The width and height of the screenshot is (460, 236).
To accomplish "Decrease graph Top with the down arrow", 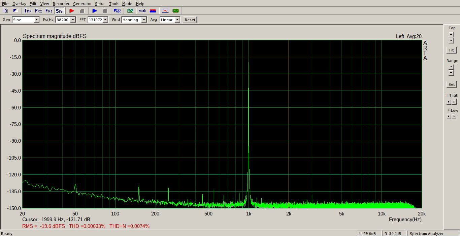I will point(451,40).
